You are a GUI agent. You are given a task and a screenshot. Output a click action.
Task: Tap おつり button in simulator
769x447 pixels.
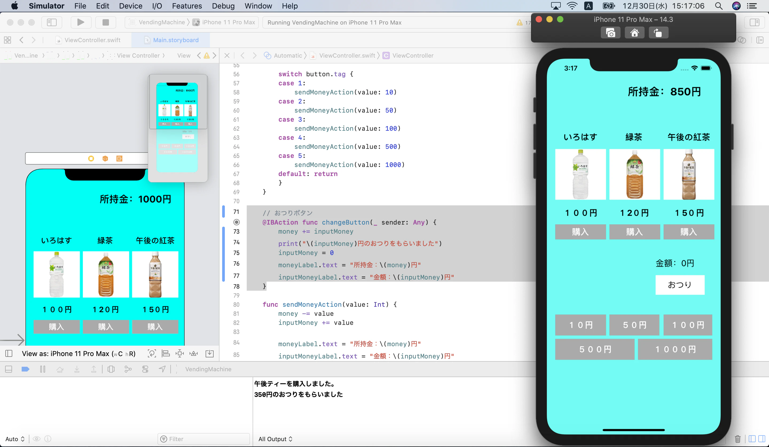click(680, 285)
